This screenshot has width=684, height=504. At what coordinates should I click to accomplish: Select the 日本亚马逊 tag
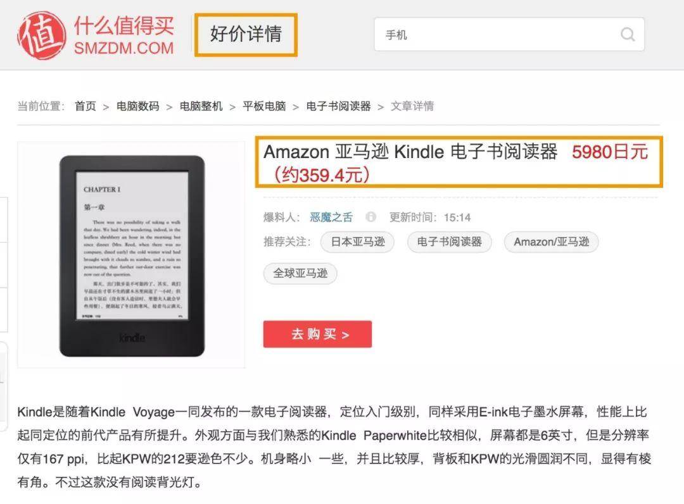(x=358, y=242)
